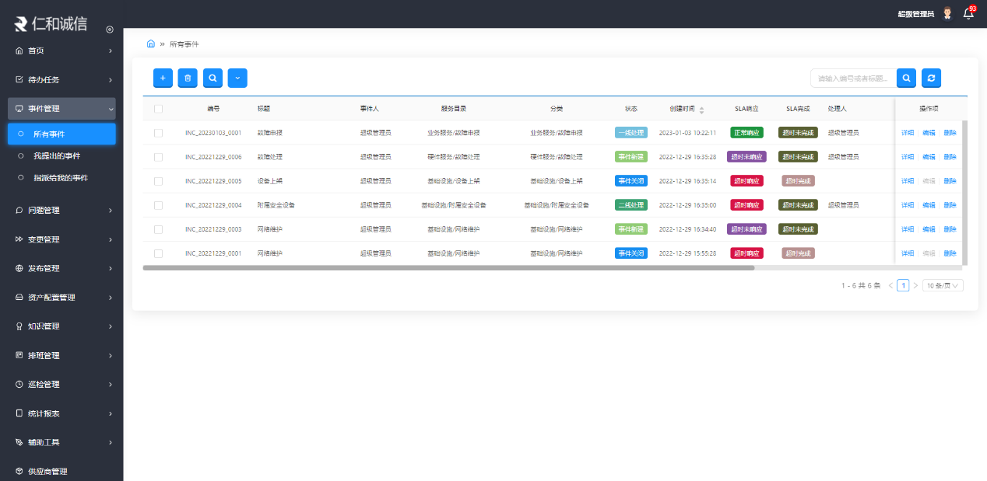Click the 供应商管理 cube icon

point(19,472)
